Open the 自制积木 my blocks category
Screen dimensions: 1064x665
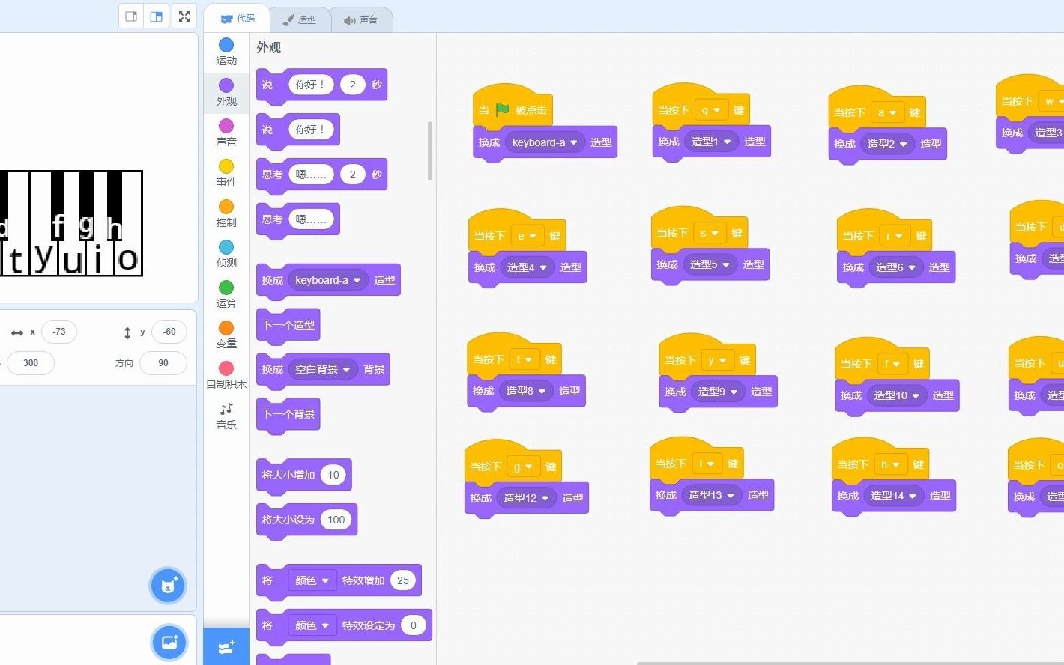point(226,376)
